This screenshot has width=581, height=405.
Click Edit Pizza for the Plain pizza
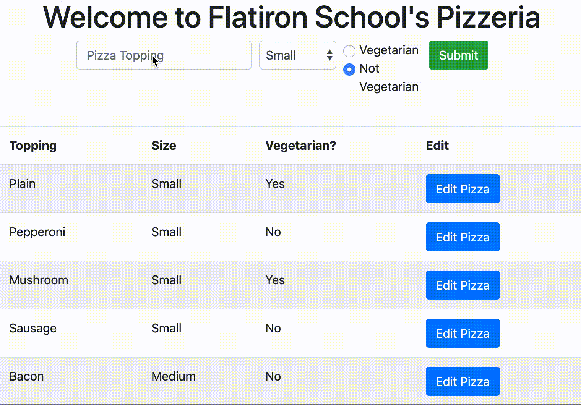[463, 189]
